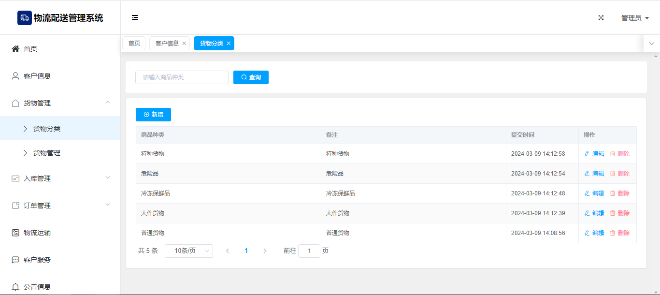Edit the 特种货物 row

594,154
